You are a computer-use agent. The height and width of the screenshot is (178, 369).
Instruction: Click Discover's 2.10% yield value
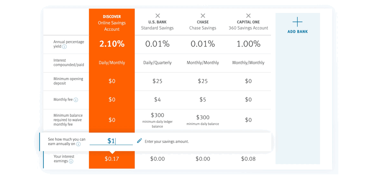[x=112, y=44]
